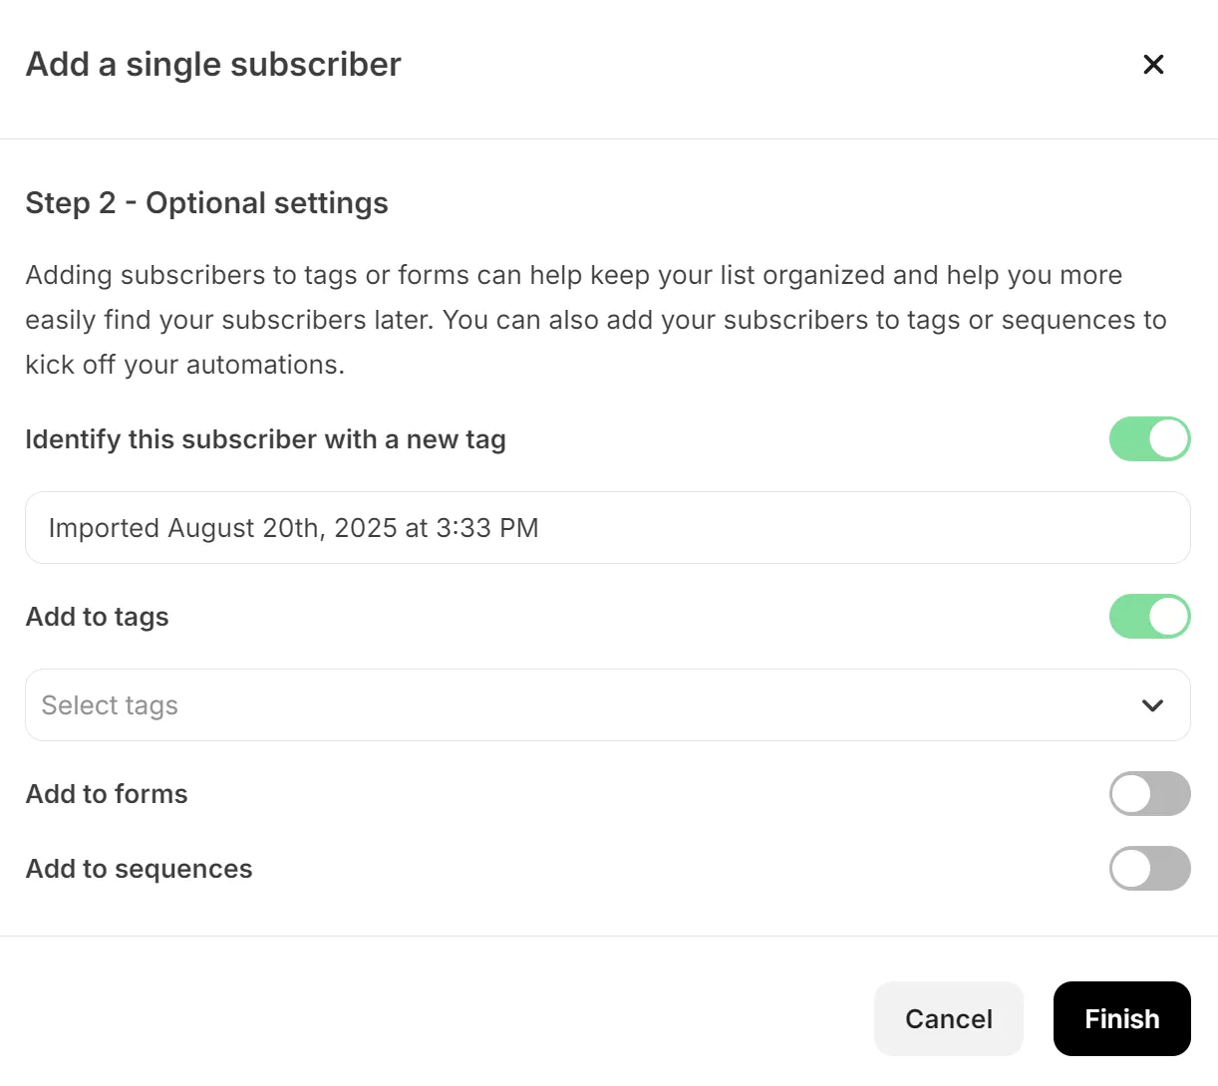Click the "Imported August 20th, 2025" tag text
The height and width of the screenshot is (1086, 1218).
coord(293,528)
